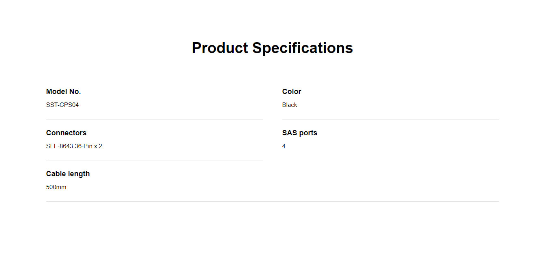Click the bottom divider under 500mm
The height and width of the screenshot is (256, 544).
click(273, 201)
